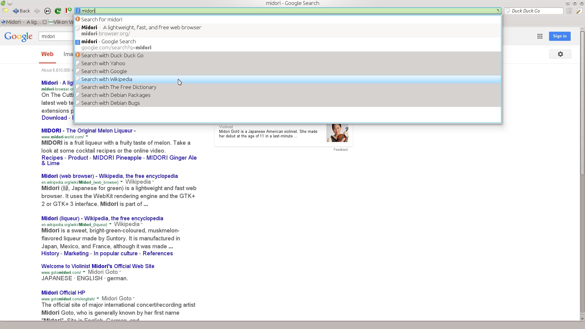Expand arrow beside www.midori-world.com URL

coord(87,136)
